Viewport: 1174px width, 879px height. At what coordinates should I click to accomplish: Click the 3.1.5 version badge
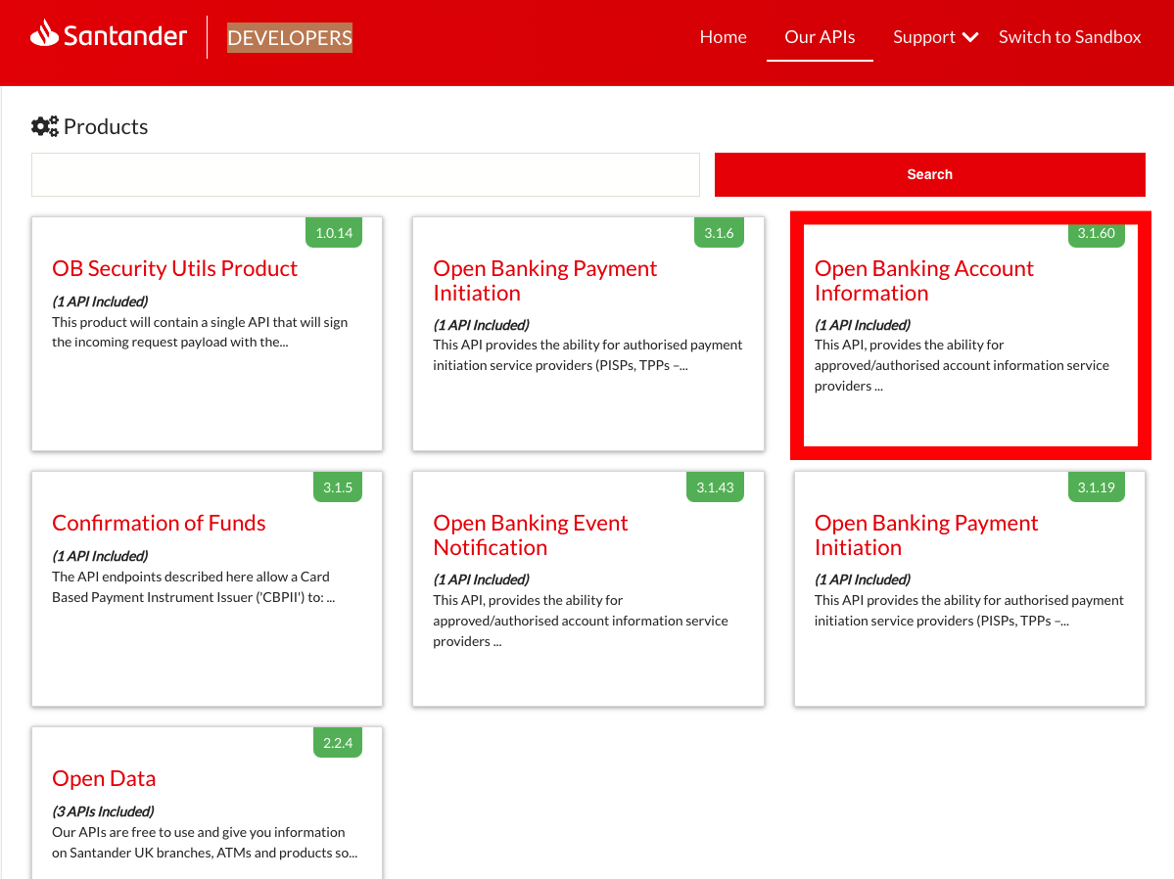coord(338,487)
